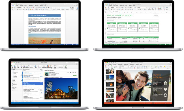
Task: Click the $180,584 metric card in Excel
Action: pyautogui.click(x=111, y=27)
